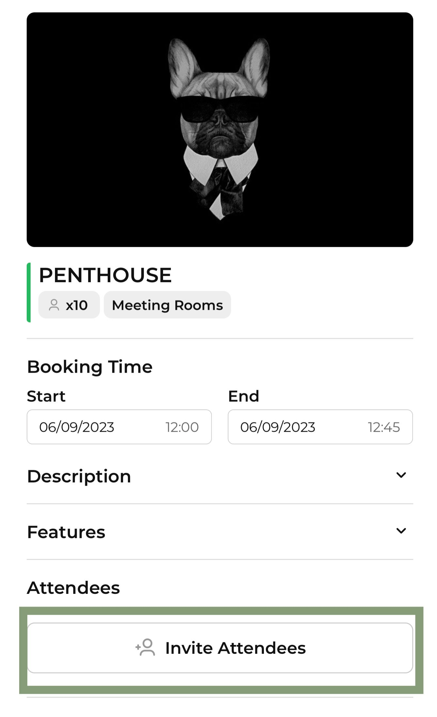
Task: Click the Start field label
Action: tap(46, 396)
